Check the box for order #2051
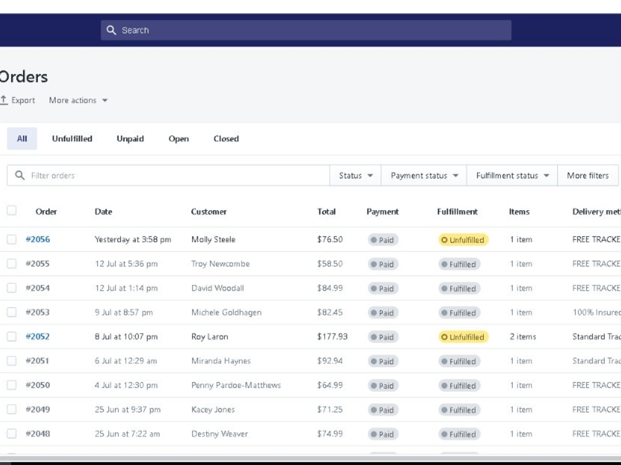Image resolution: width=621 pixels, height=465 pixels. pos(11,361)
